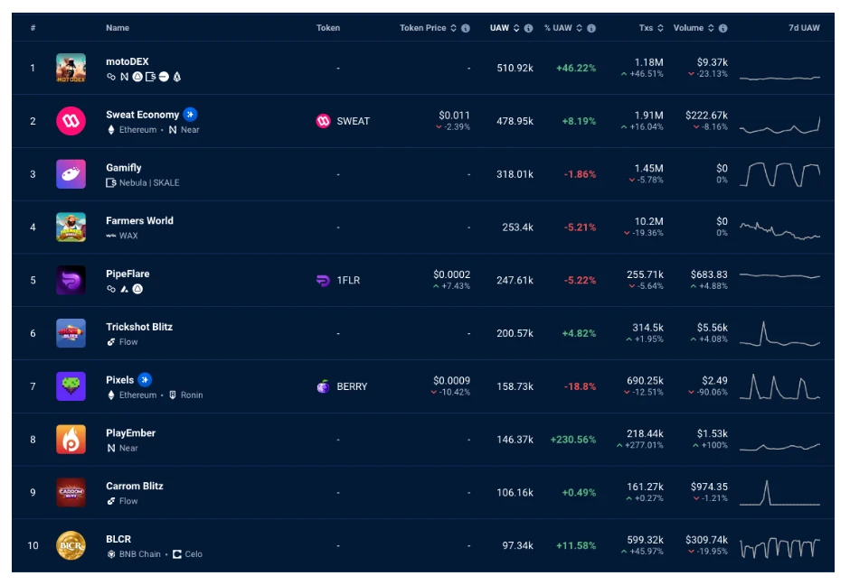Open the PlayEmber flame logo
This screenshot has width=850, height=585.
click(x=71, y=440)
